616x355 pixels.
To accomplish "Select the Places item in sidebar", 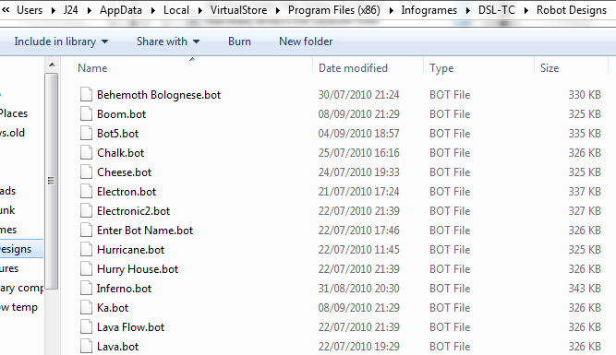I will 14,113.
